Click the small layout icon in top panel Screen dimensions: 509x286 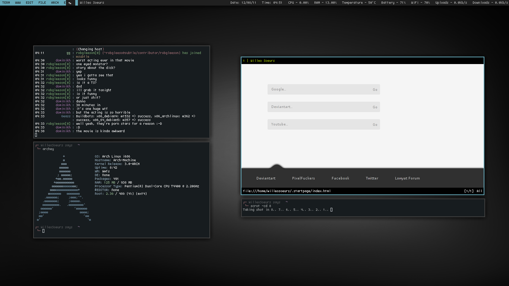point(70,3)
